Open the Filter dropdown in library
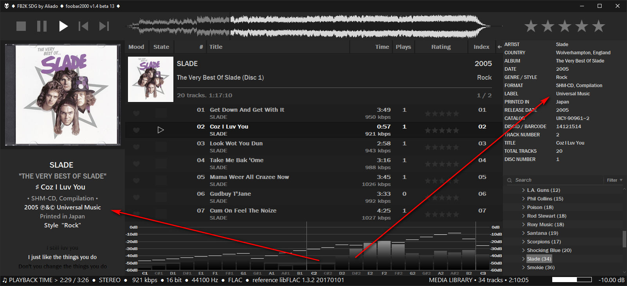 click(614, 180)
